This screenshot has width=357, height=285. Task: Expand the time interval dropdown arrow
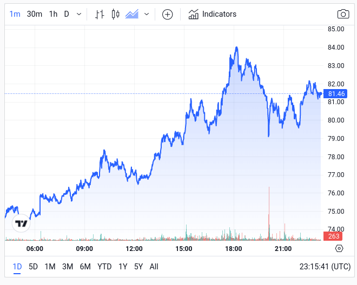(x=80, y=15)
